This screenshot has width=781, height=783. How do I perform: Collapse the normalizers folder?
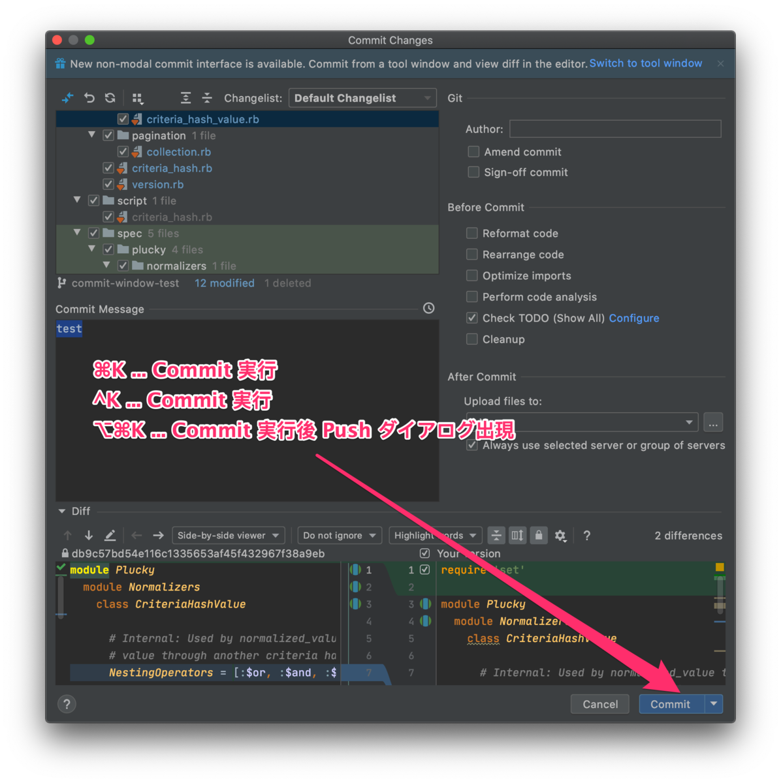point(106,266)
